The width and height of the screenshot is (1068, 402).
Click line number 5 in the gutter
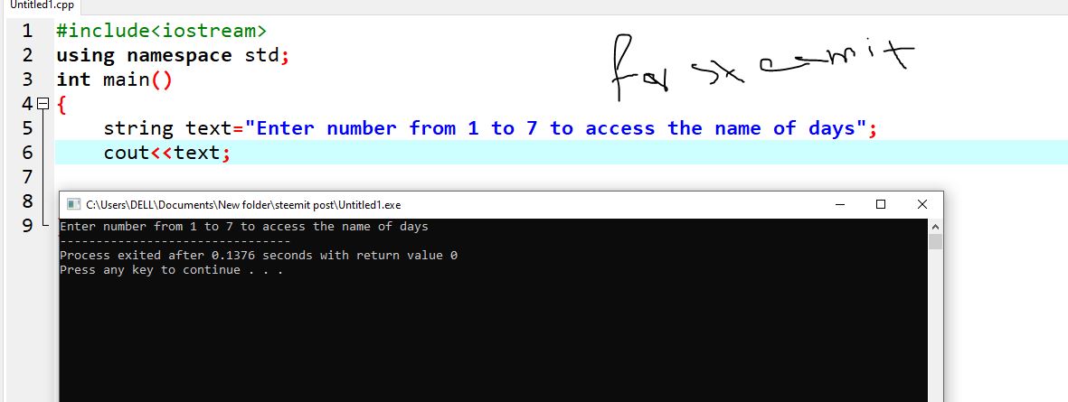pos(27,128)
